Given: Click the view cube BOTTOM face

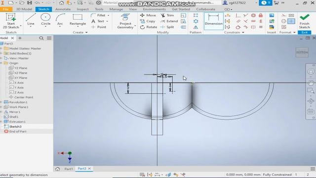Looking at the screenshot, I should tap(302, 52).
